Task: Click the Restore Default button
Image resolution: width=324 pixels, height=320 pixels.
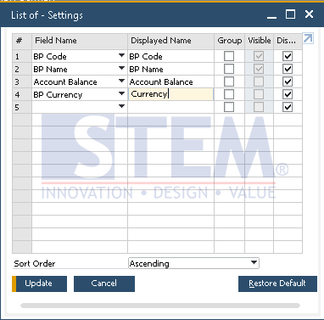Action: click(x=277, y=284)
